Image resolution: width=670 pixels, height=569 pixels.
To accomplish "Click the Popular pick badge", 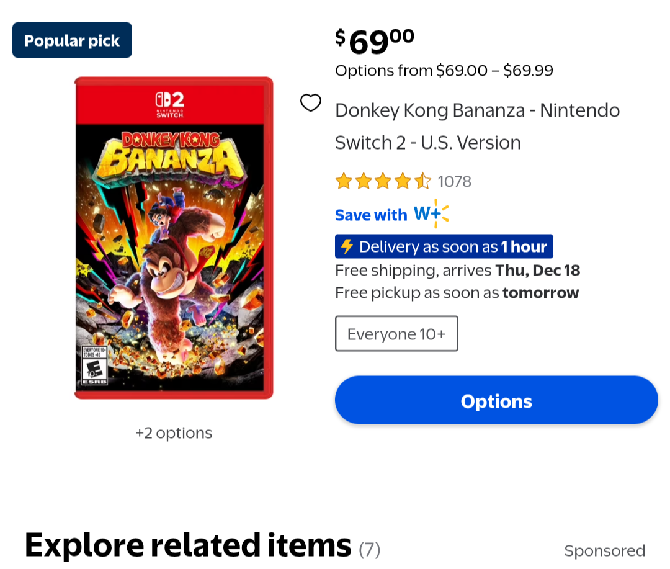I will tap(72, 40).
